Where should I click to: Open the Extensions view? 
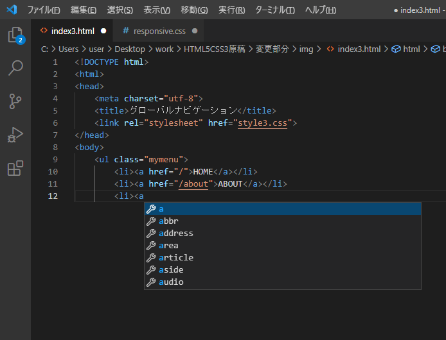(x=15, y=168)
